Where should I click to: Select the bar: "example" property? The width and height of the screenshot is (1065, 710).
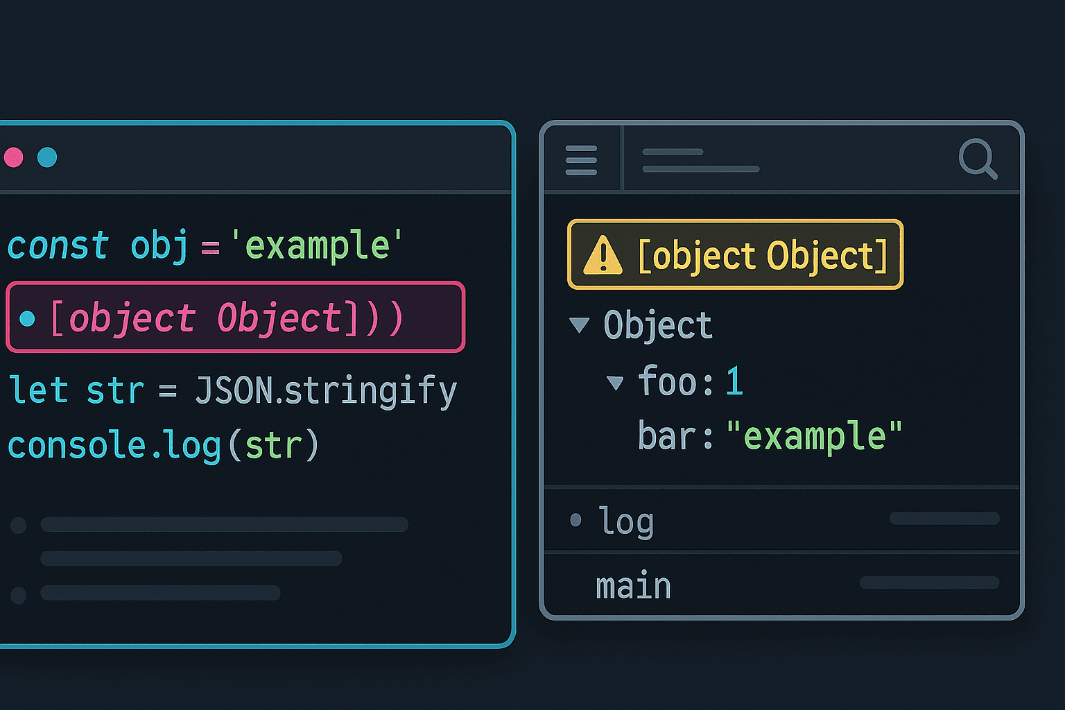[x=770, y=437]
